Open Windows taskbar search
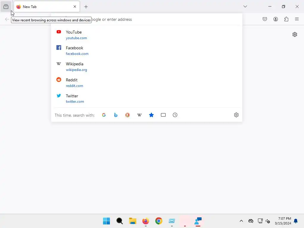Screen dimensions: 304x228 pyautogui.click(x=120, y=221)
